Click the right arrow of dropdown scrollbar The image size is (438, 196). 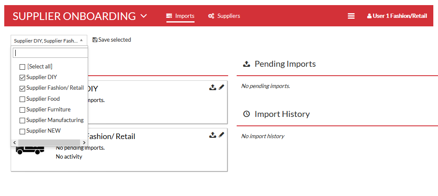(x=84, y=142)
